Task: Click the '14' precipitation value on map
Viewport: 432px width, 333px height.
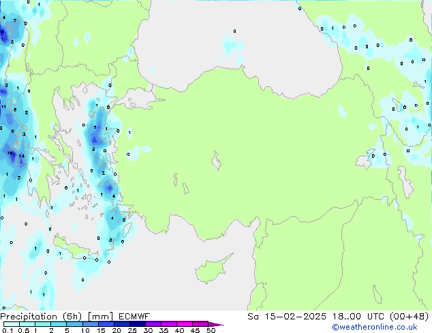Action: pos(22,156)
